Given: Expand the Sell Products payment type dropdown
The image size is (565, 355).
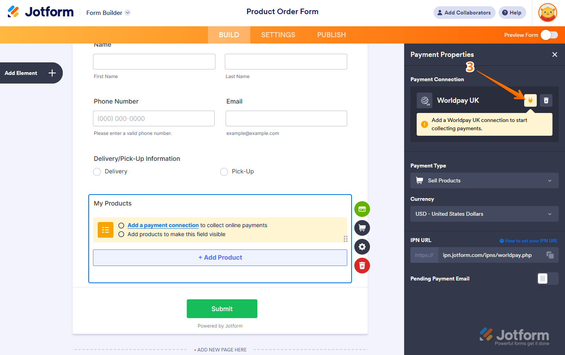Looking at the screenshot, I should [x=484, y=180].
